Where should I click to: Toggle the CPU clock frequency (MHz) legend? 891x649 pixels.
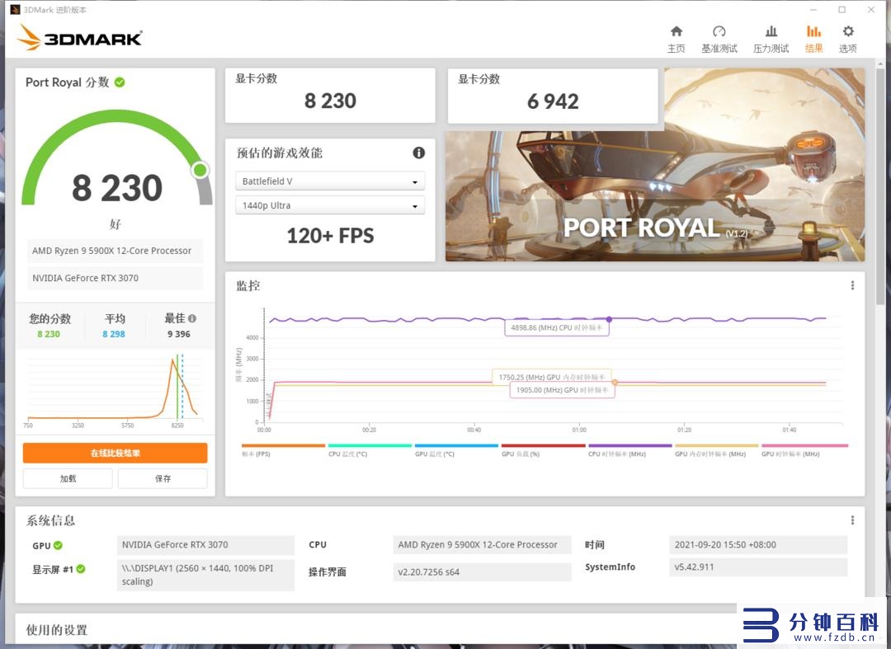click(629, 450)
